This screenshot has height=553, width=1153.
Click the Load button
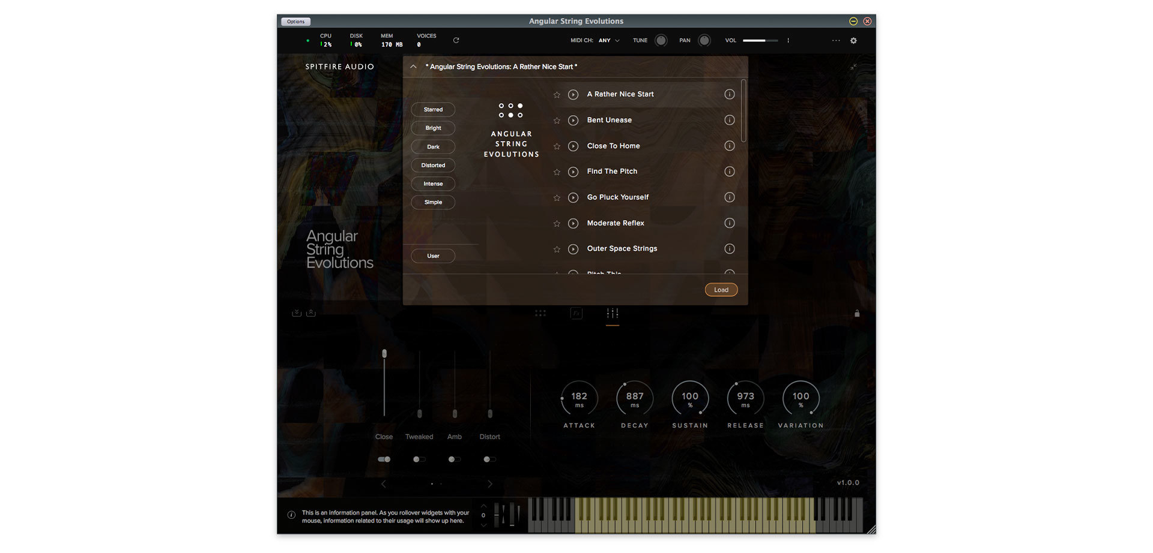[x=721, y=290]
